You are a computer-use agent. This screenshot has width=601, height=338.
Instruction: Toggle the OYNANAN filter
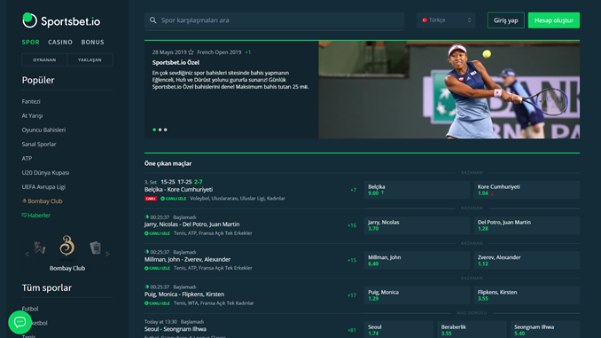[x=44, y=59]
